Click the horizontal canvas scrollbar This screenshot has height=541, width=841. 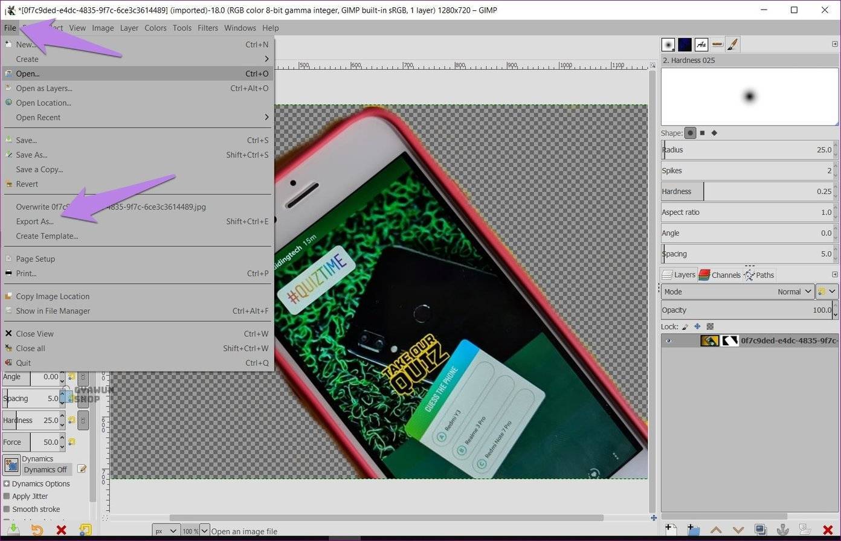[387, 517]
